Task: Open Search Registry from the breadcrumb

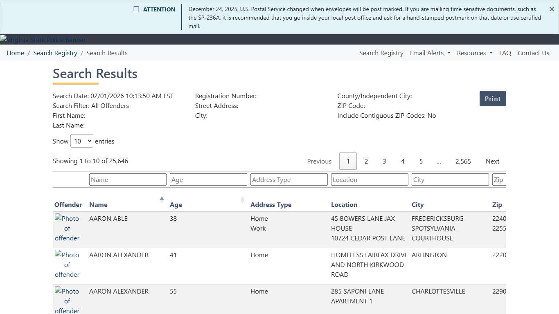Action: click(55, 53)
